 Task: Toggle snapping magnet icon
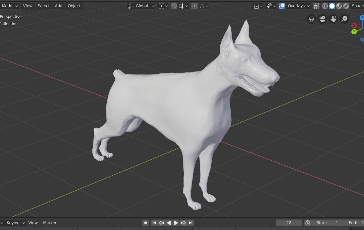(174, 6)
